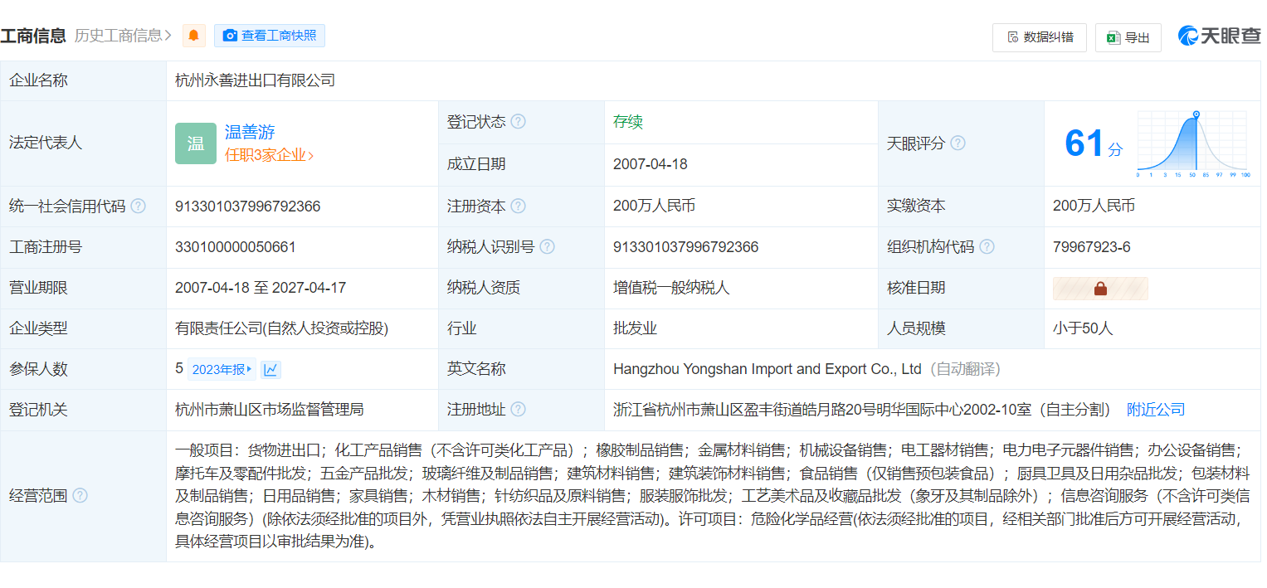Click help icon next to 登记状态
This screenshot has height=588, width=1267.
[519, 122]
